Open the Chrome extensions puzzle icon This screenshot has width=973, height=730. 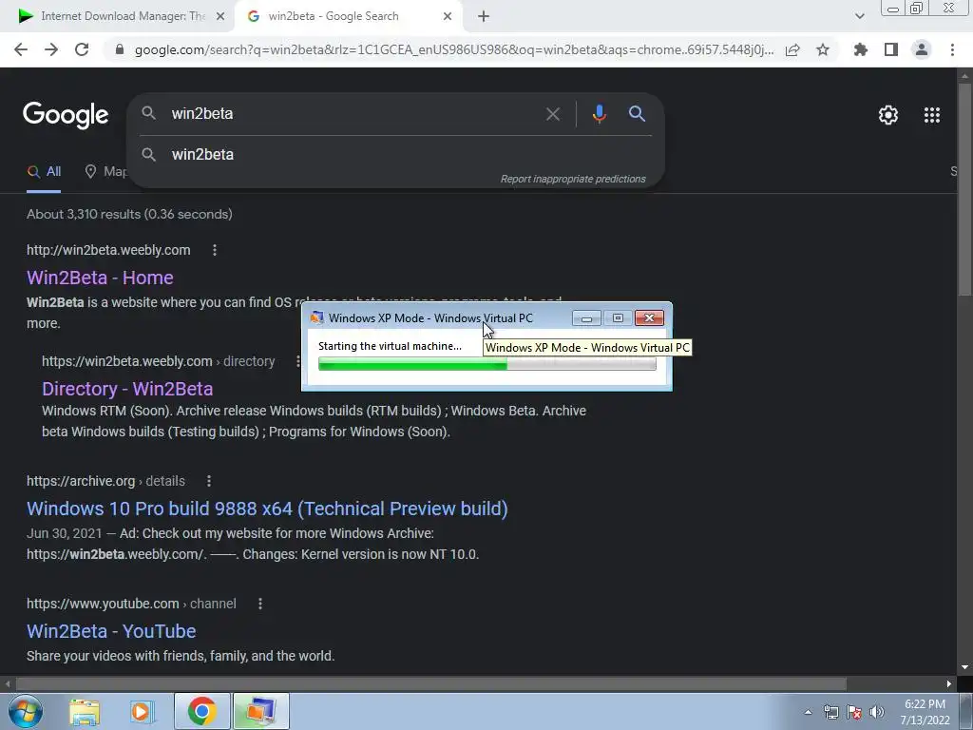860,49
